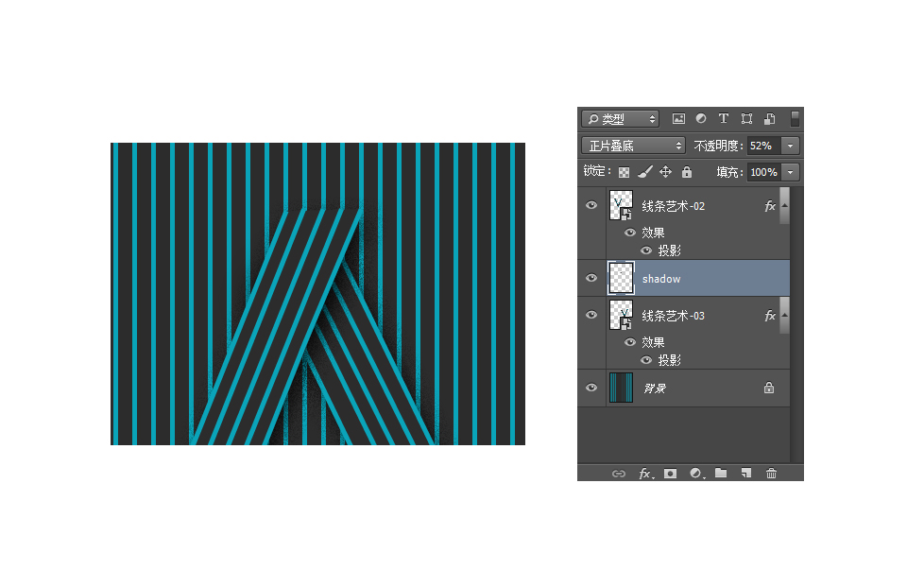The width and height of the screenshot is (907, 587).
Task: Hide 投影 drop shadow of 线条艺术-02
Action: coord(646,250)
